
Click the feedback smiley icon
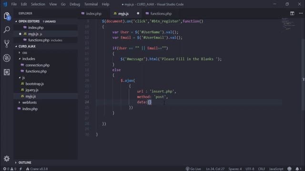[x=289, y=169]
